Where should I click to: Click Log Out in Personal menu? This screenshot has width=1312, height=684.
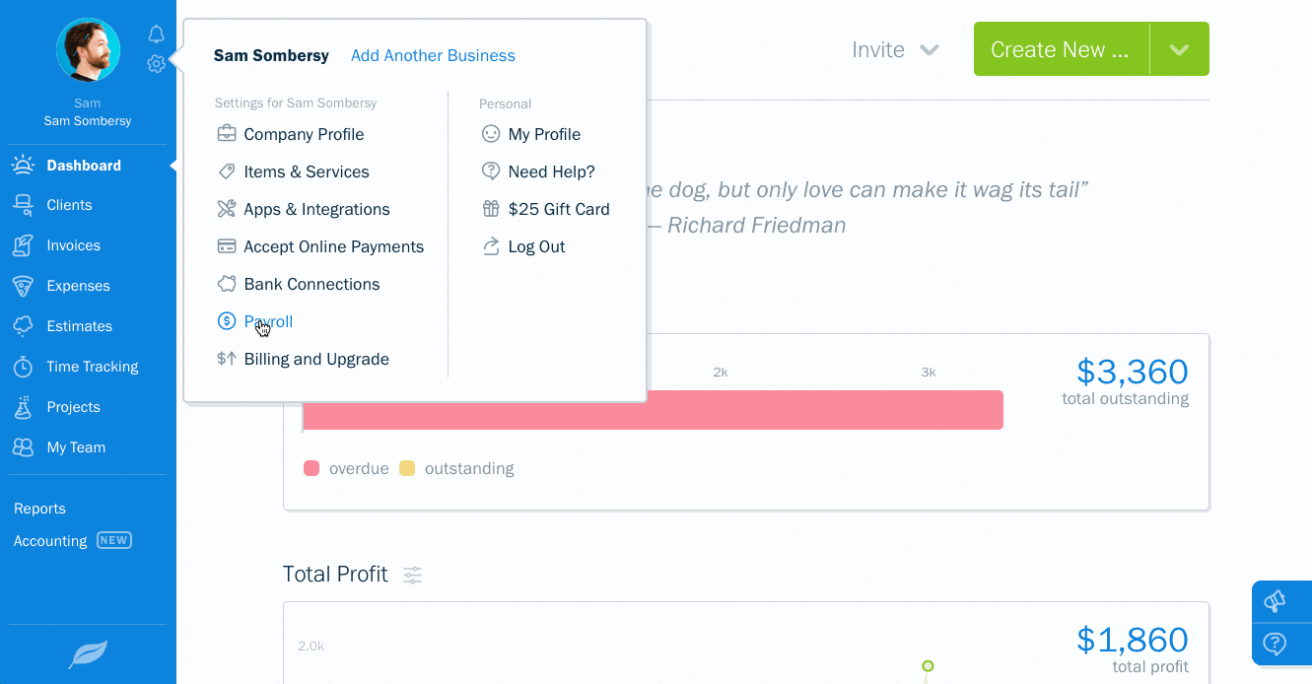click(x=536, y=246)
